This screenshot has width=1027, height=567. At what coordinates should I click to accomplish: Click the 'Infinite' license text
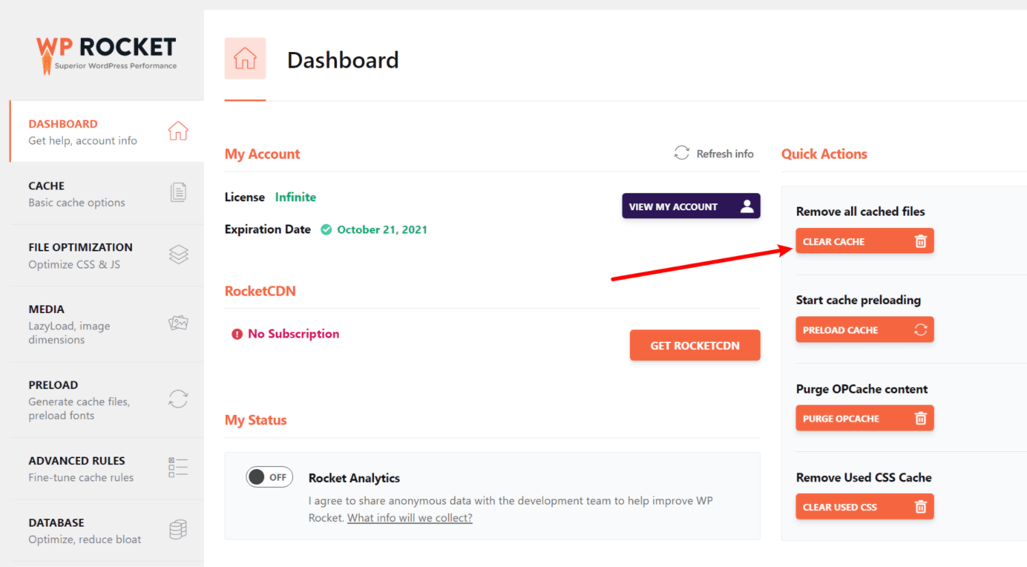point(296,197)
